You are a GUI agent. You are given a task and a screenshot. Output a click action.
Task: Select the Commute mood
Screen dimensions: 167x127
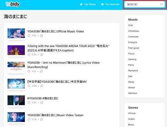(x=133, y=37)
